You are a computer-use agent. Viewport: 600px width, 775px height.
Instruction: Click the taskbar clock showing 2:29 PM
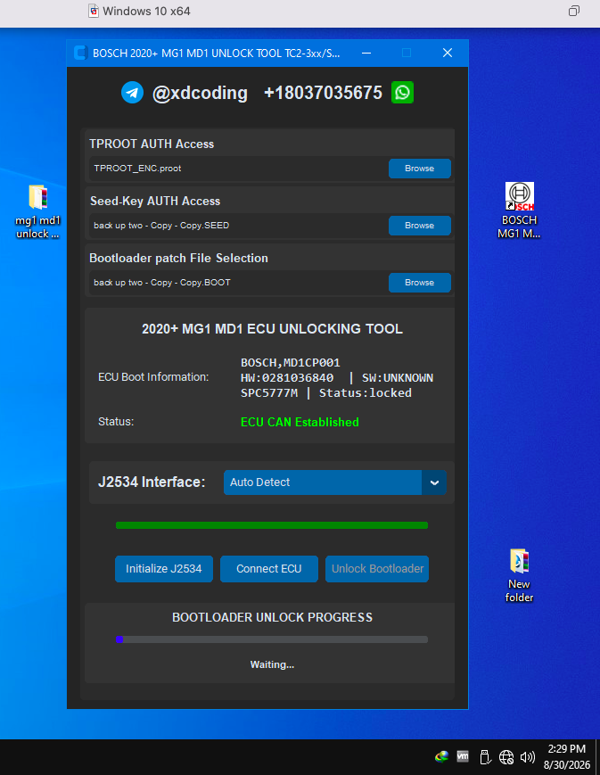tap(567, 756)
